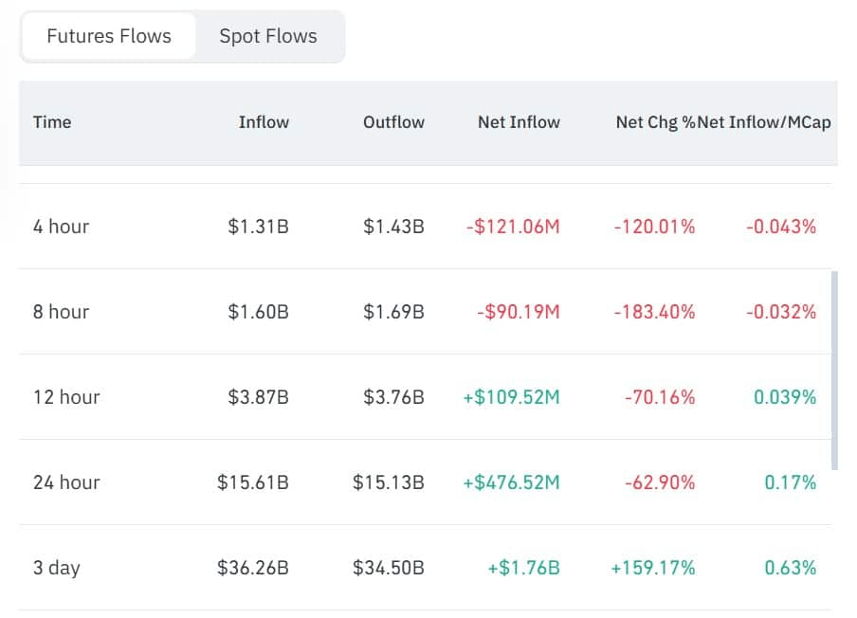Click the 3 day row label
This screenshot has height=618, width=857.
[x=56, y=568]
